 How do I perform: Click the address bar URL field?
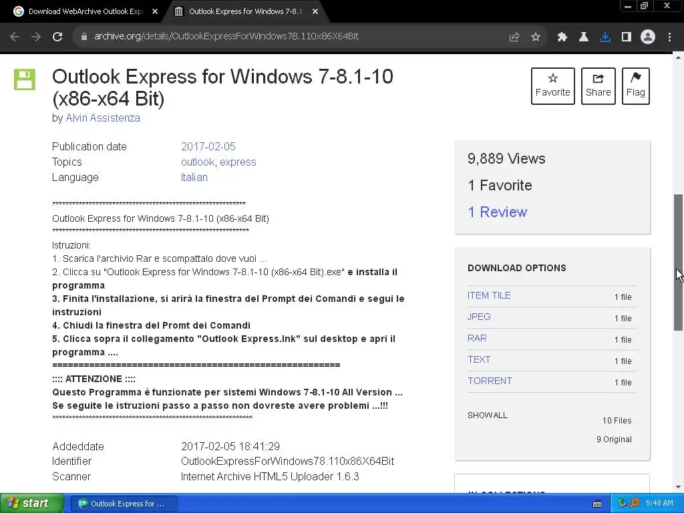coord(226,37)
